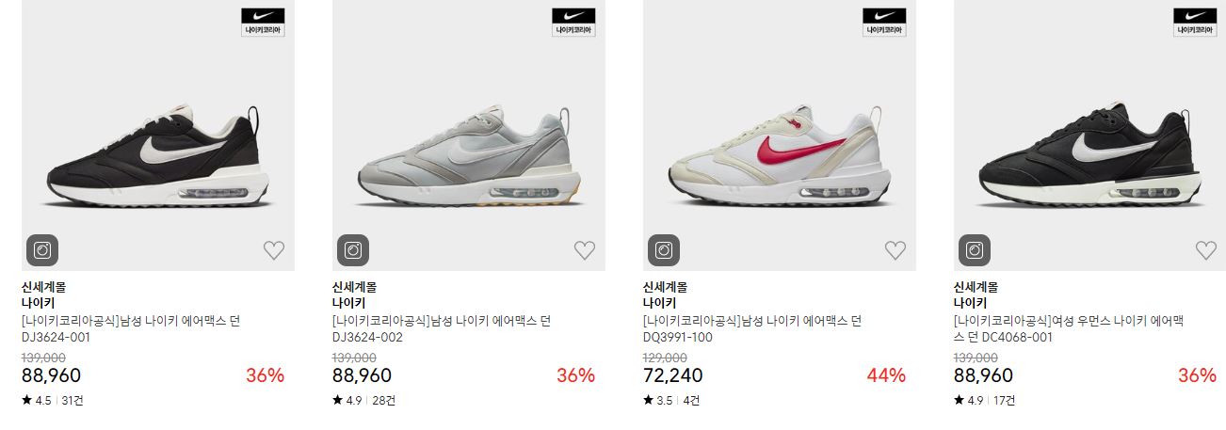Click Nike Korea logo badge on first product
Viewport: 1226px width, 430px height.
[x=263, y=23]
